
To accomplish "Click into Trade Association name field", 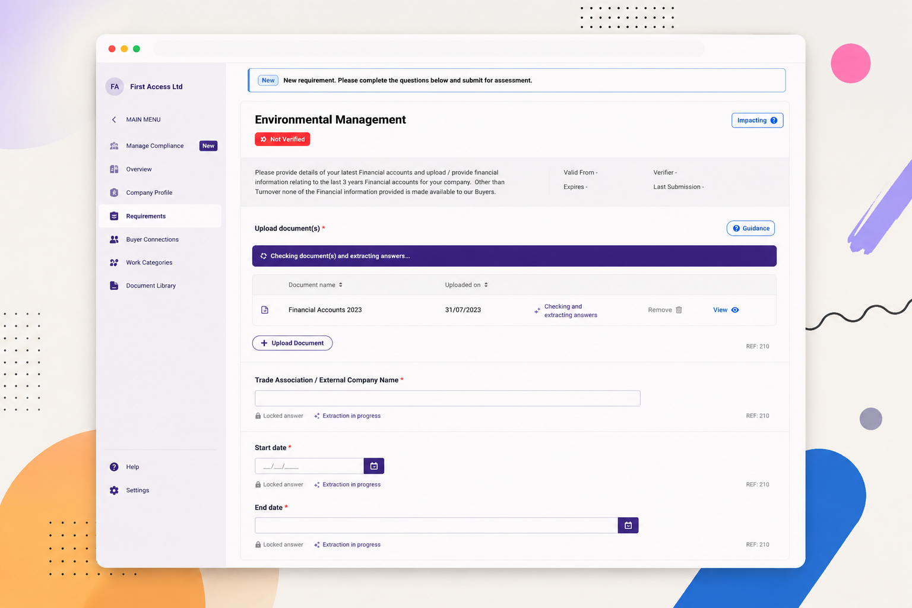I will pyautogui.click(x=448, y=398).
